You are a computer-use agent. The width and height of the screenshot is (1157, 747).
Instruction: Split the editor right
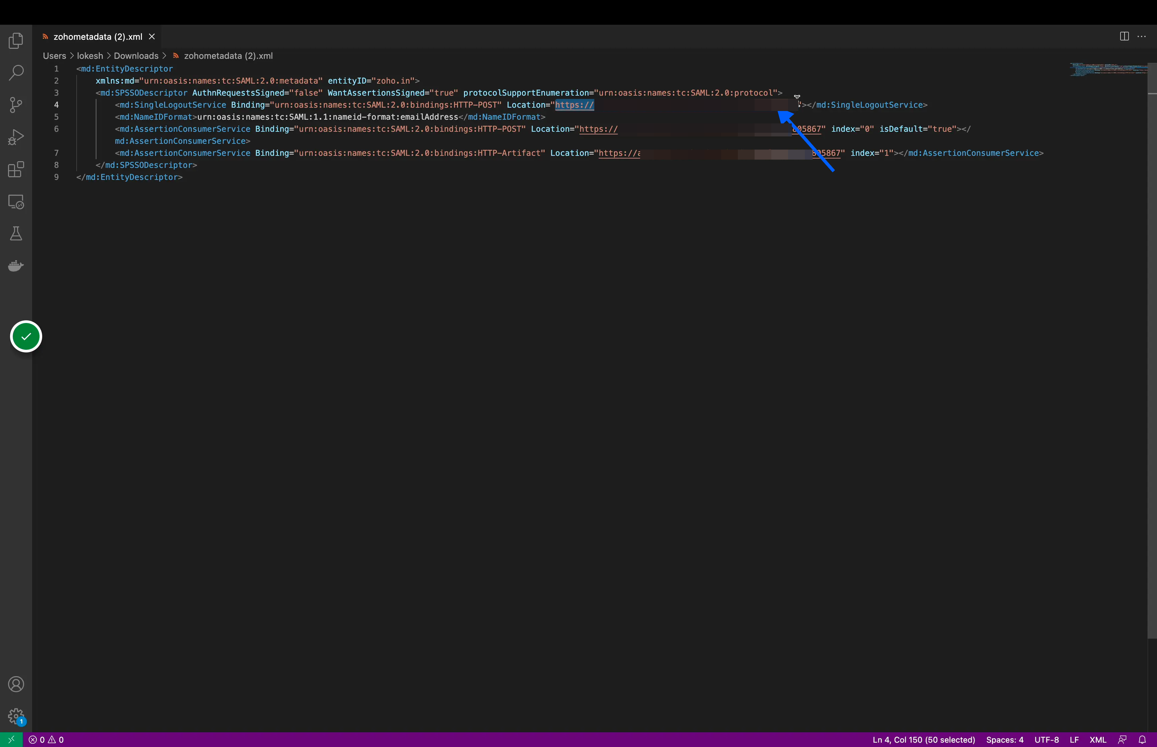point(1124,36)
